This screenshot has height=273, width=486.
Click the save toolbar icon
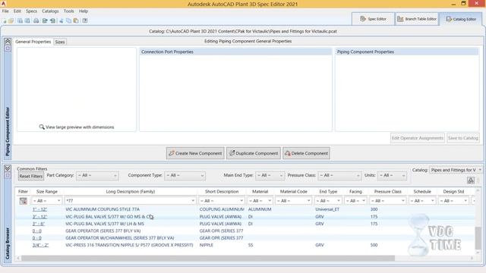click(x=20, y=20)
